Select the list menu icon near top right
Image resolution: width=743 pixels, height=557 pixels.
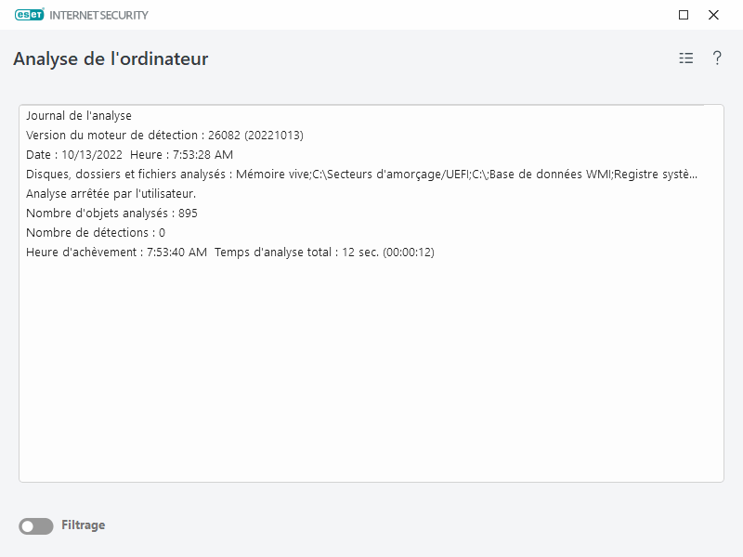click(685, 58)
